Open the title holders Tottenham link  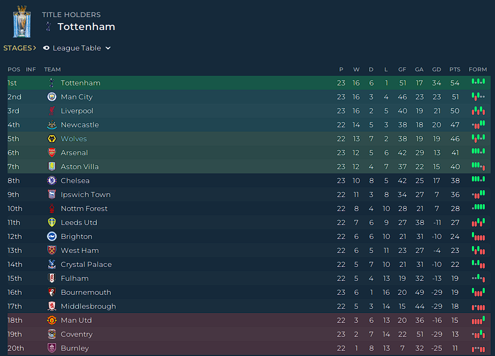click(86, 27)
